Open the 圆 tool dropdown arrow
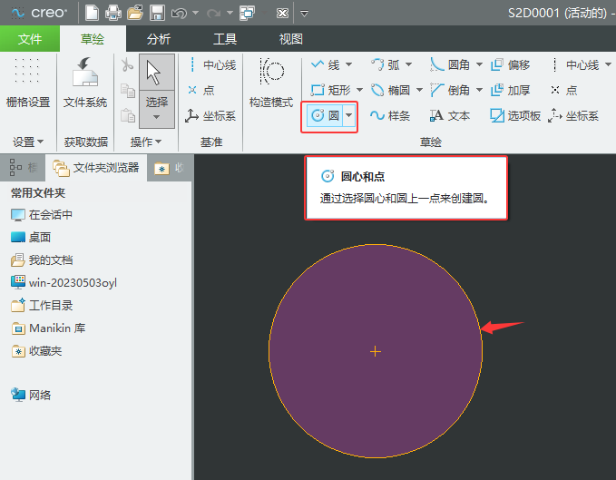Screen dimensions: 616x480 point(349,115)
